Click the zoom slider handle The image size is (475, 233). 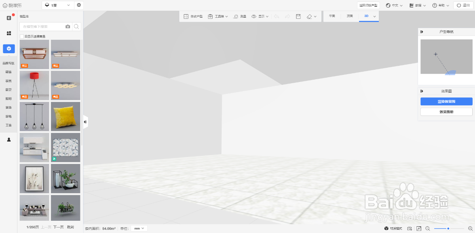[448, 228]
